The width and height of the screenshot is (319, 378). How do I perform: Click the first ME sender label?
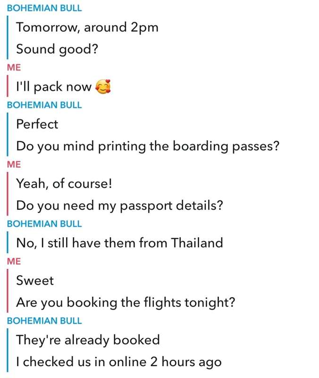pos(14,68)
